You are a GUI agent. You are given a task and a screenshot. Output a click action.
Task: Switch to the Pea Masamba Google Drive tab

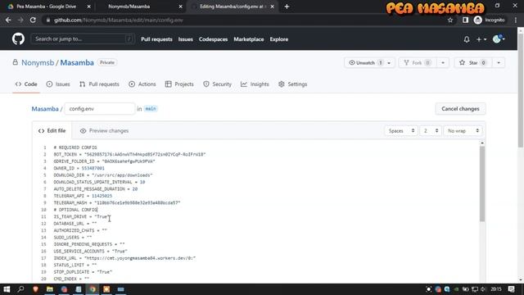point(46,7)
